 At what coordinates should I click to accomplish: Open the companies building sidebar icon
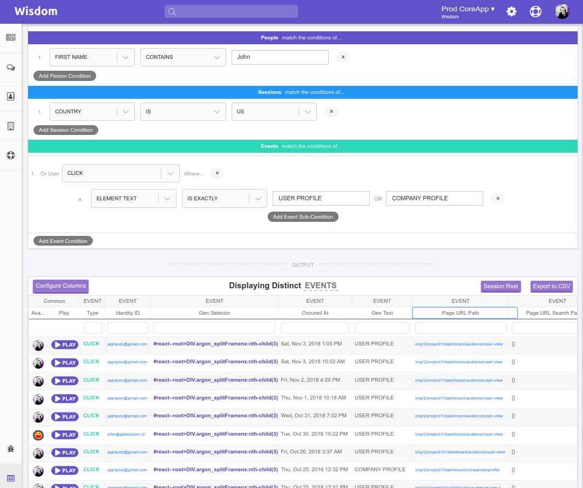(11, 126)
